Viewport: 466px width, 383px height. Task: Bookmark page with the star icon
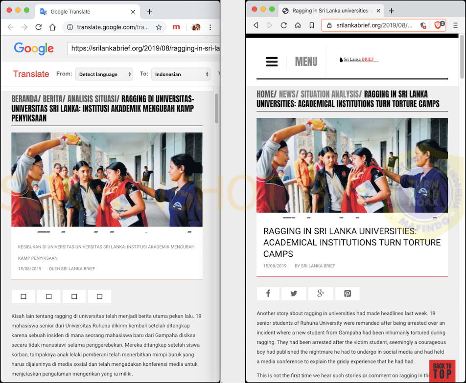(159, 27)
